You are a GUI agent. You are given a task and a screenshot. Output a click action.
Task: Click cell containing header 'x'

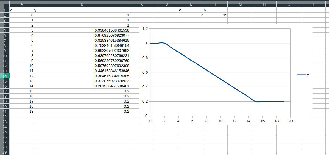click(x=21, y=10)
